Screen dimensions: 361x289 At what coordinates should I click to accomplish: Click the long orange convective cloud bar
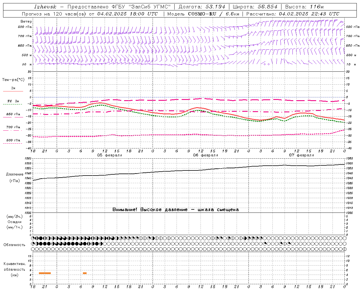click(x=45, y=273)
